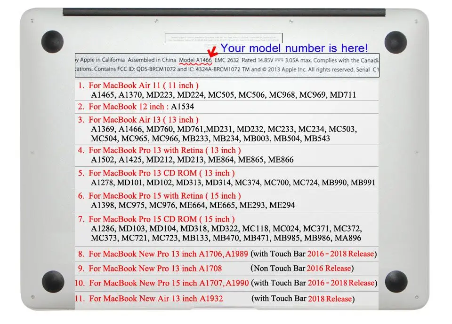Click the model list starting 'MC373, MC721, MC723'
The height and width of the screenshot is (324, 452).
(x=226, y=238)
